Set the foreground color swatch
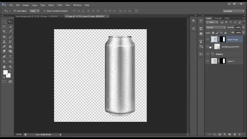This screenshot has width=247, height=139. coord(5,72)
